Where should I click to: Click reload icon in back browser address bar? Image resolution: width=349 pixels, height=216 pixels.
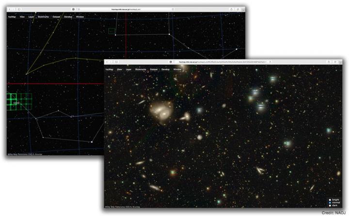(x=173, y=9)
